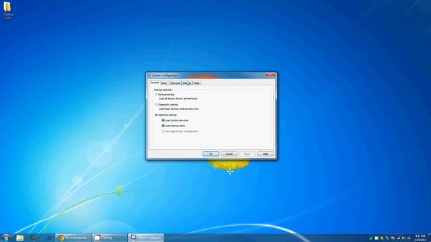Click the Cancel button
This screenshot has height=242, width=431.
coord(229,154)
